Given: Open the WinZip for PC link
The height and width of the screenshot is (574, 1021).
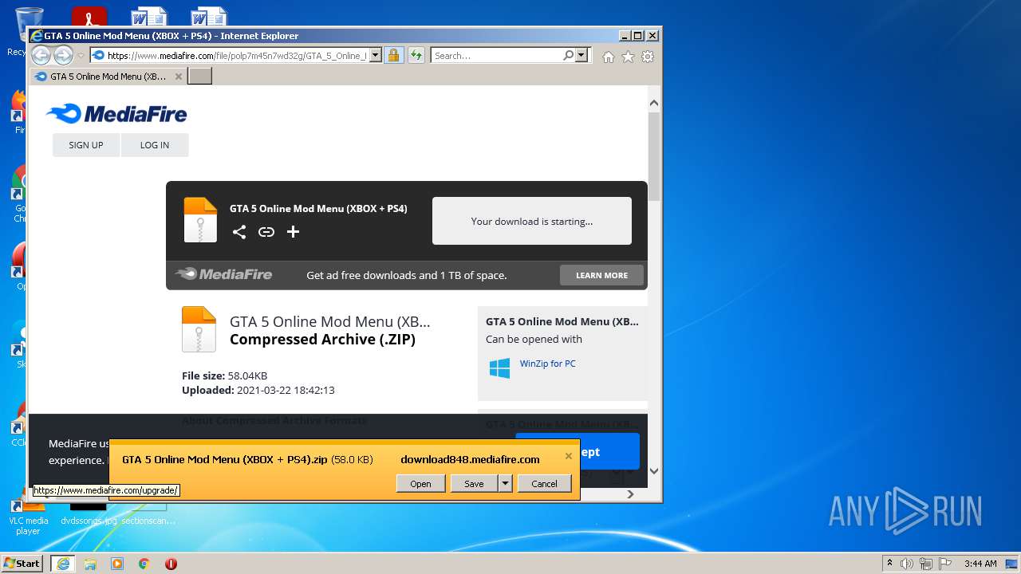Looking at the screenshot, I should 548,364.
